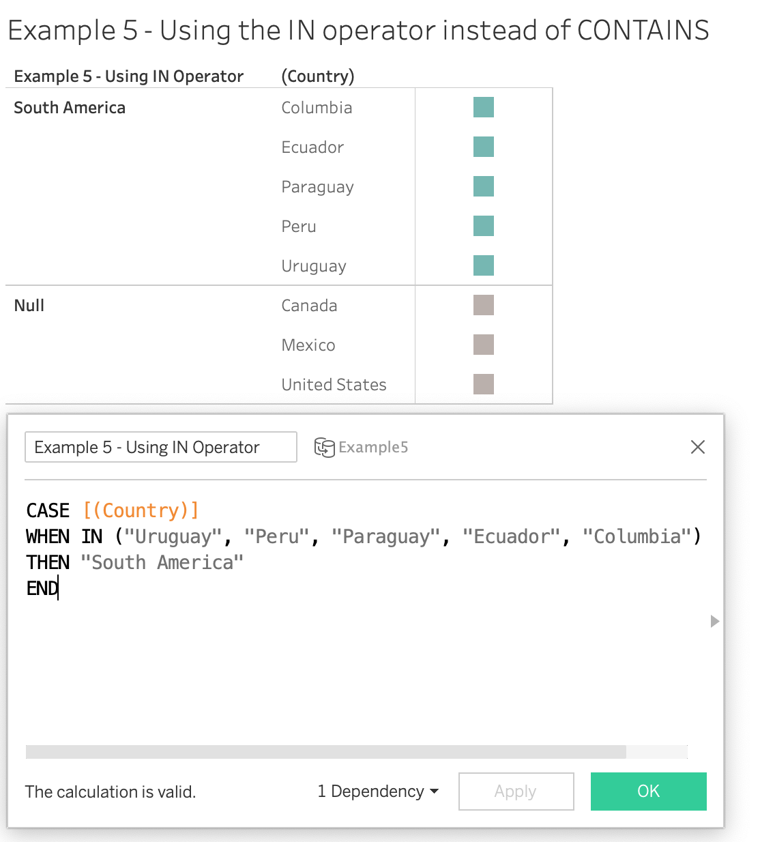Screen dimensions: 775x842
Task: Select the gray square for United States
Action: (484, 384)
